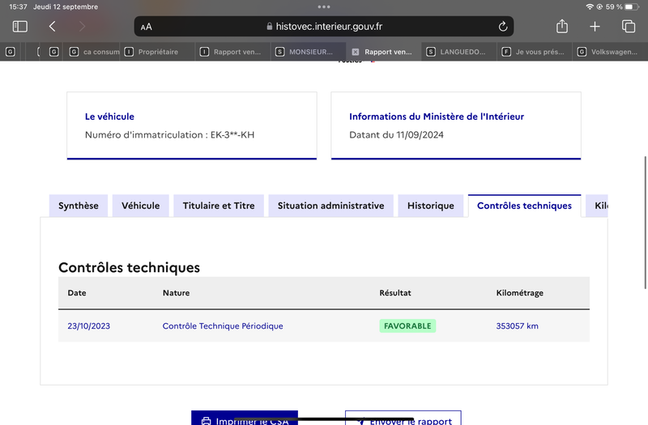The image size is (648, 425).
Task: Select the Synthèse tab
Action: point(79,206)
